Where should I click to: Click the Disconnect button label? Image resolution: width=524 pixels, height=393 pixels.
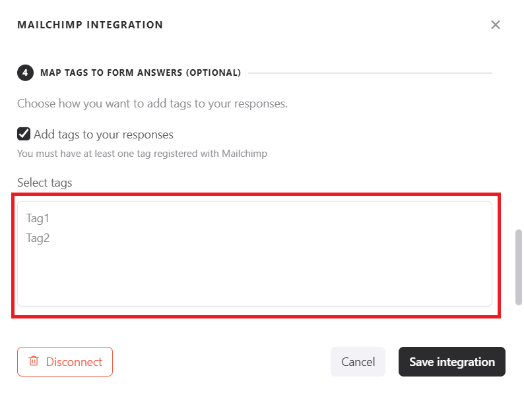coord(74,361)
